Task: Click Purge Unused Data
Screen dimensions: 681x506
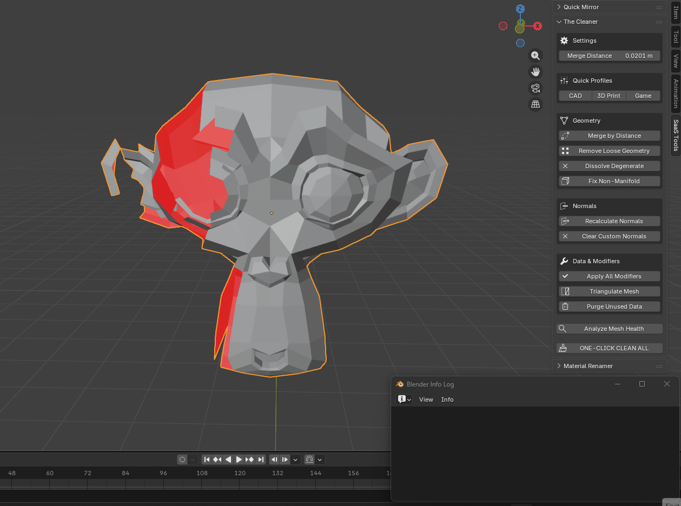Action: coord(610,307)
